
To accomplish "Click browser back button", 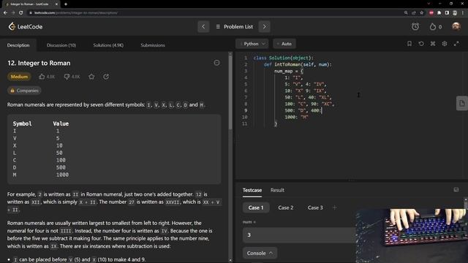I will click(5, 13).
